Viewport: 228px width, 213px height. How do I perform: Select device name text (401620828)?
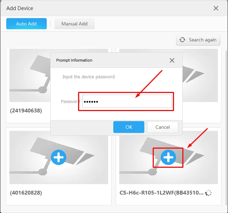tap(26, 193)
